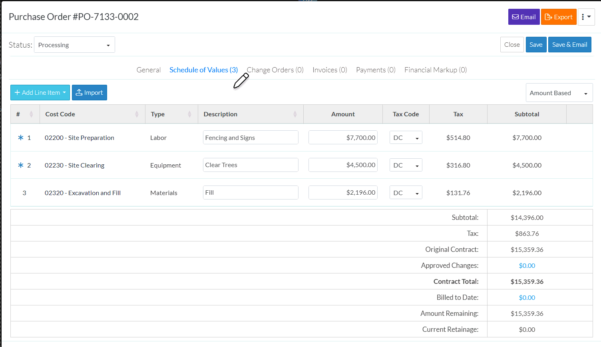Sort by Cost Code column arrows
The width and height of the screenshot is (601, 347).
point(137,114)
